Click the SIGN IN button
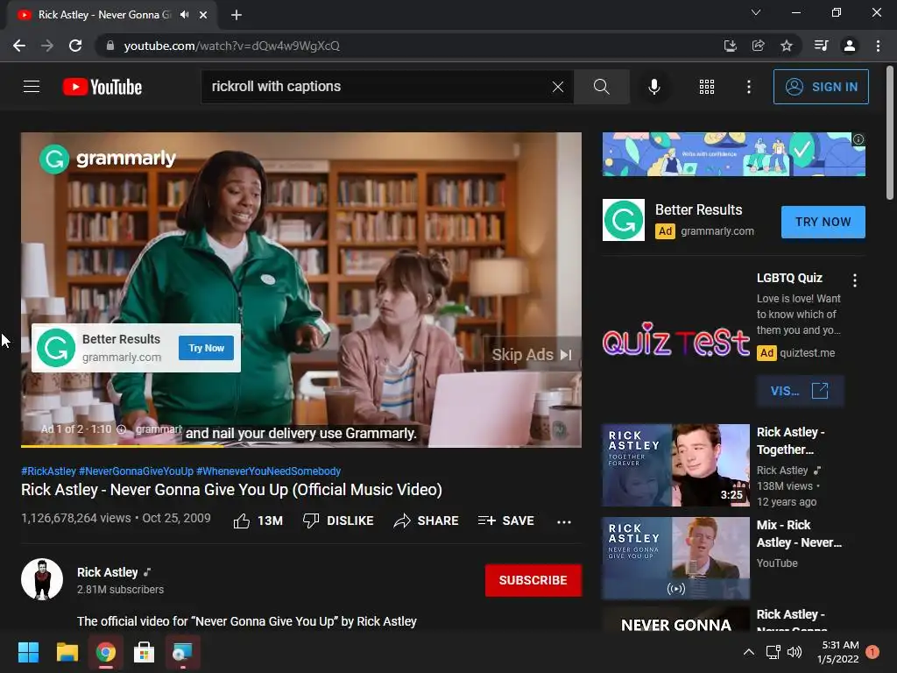 tap(821, 87)
